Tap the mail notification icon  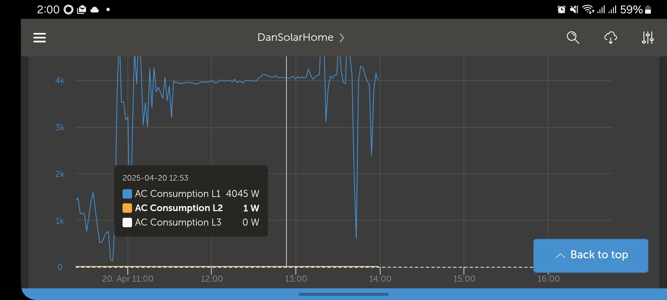[x=82, y=10]
